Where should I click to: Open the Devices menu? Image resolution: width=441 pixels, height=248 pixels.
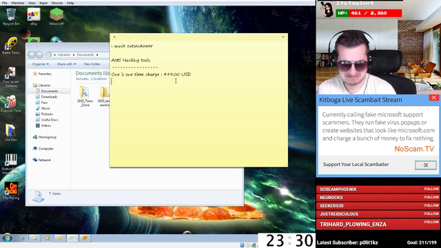pyautogui.click(x=57, y=3)
